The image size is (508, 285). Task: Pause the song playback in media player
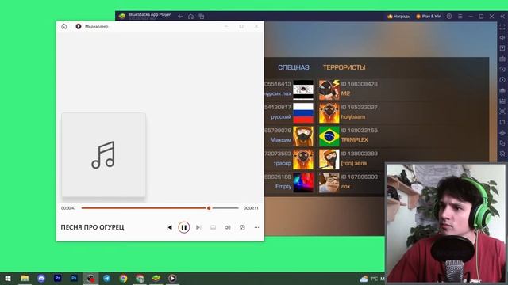pyautogui.click(x=183, y=227)
